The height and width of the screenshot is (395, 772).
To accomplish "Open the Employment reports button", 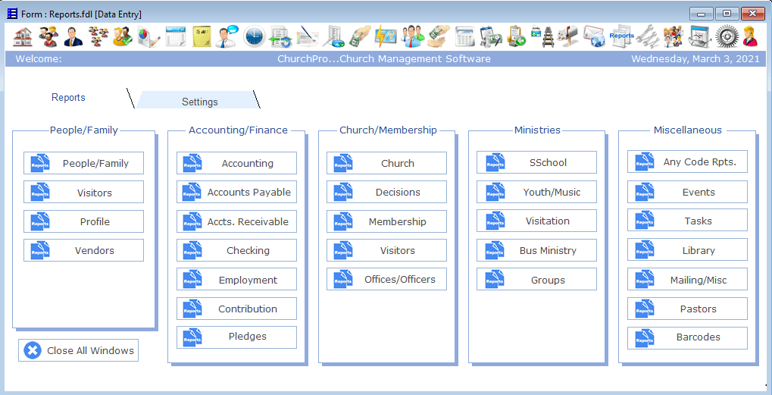I will pyautogui.click(x=237, y=279).
